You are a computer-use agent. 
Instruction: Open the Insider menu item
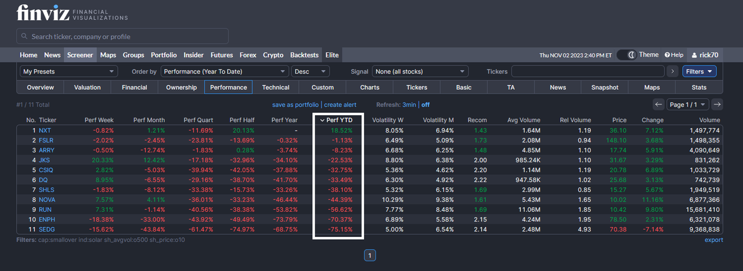(x=194, y=55)
